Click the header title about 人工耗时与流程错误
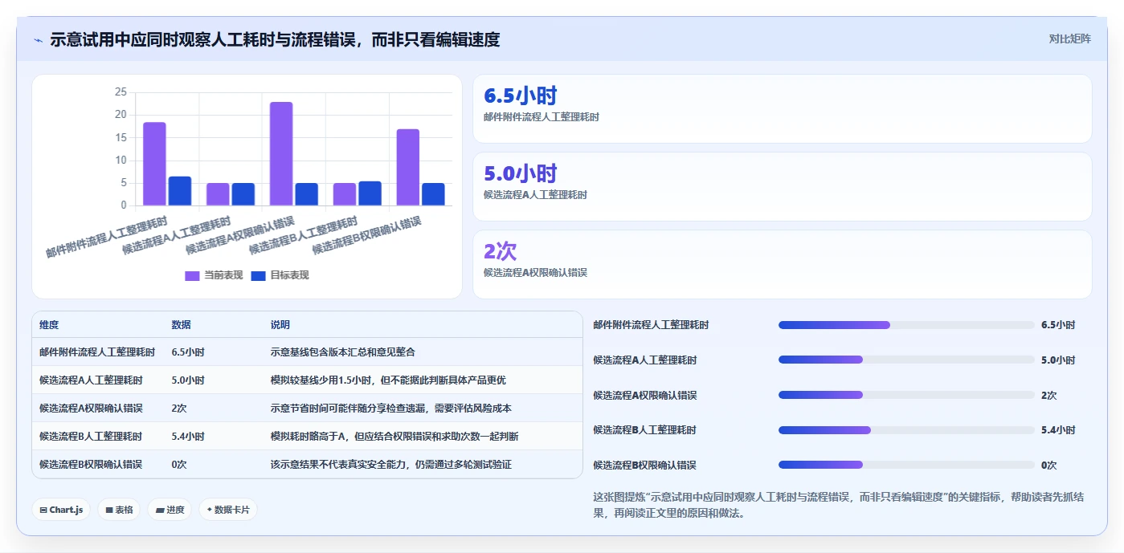Viewport: 1124px width, 553px height. point(275,39)
